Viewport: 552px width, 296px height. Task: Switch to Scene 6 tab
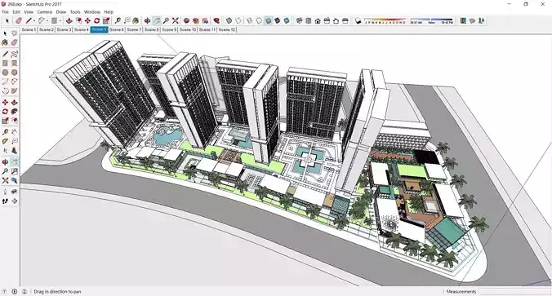pos(117,29)
